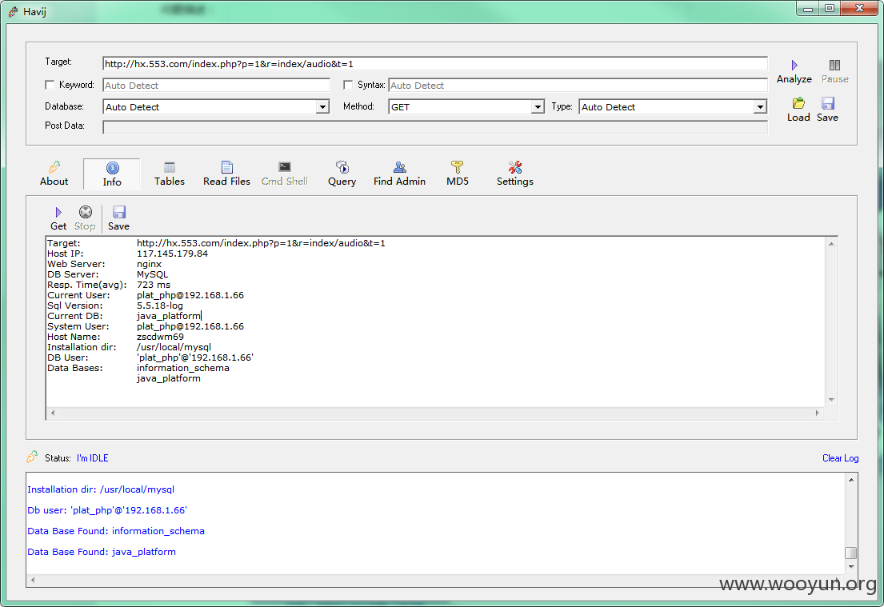Click log panel scrollbar up arrow
884x607 pixels.
click(850, 480)
